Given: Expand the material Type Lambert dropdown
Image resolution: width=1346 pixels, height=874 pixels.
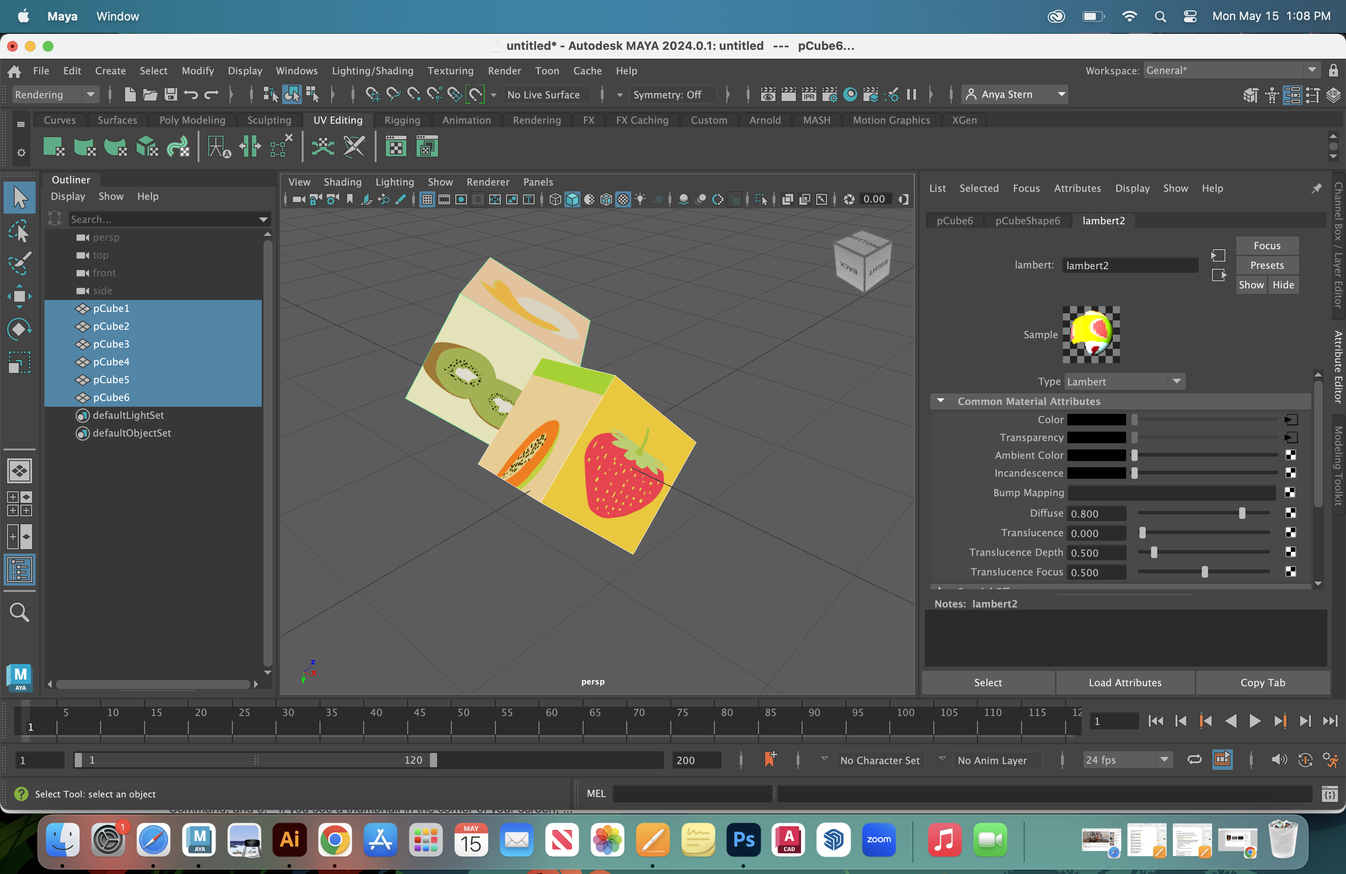Looking at the screenshot, I should coord(1124,382).
